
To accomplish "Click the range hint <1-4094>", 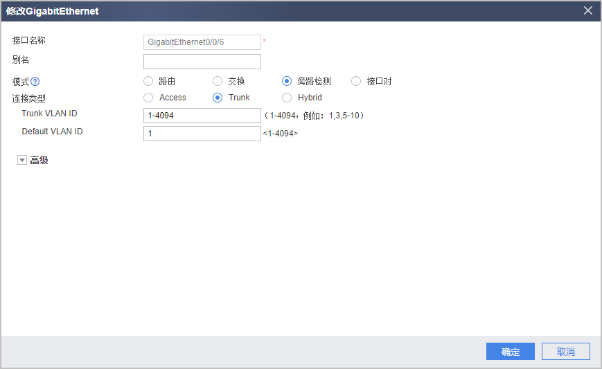I will pyautogui.click(x=281, y=134).
